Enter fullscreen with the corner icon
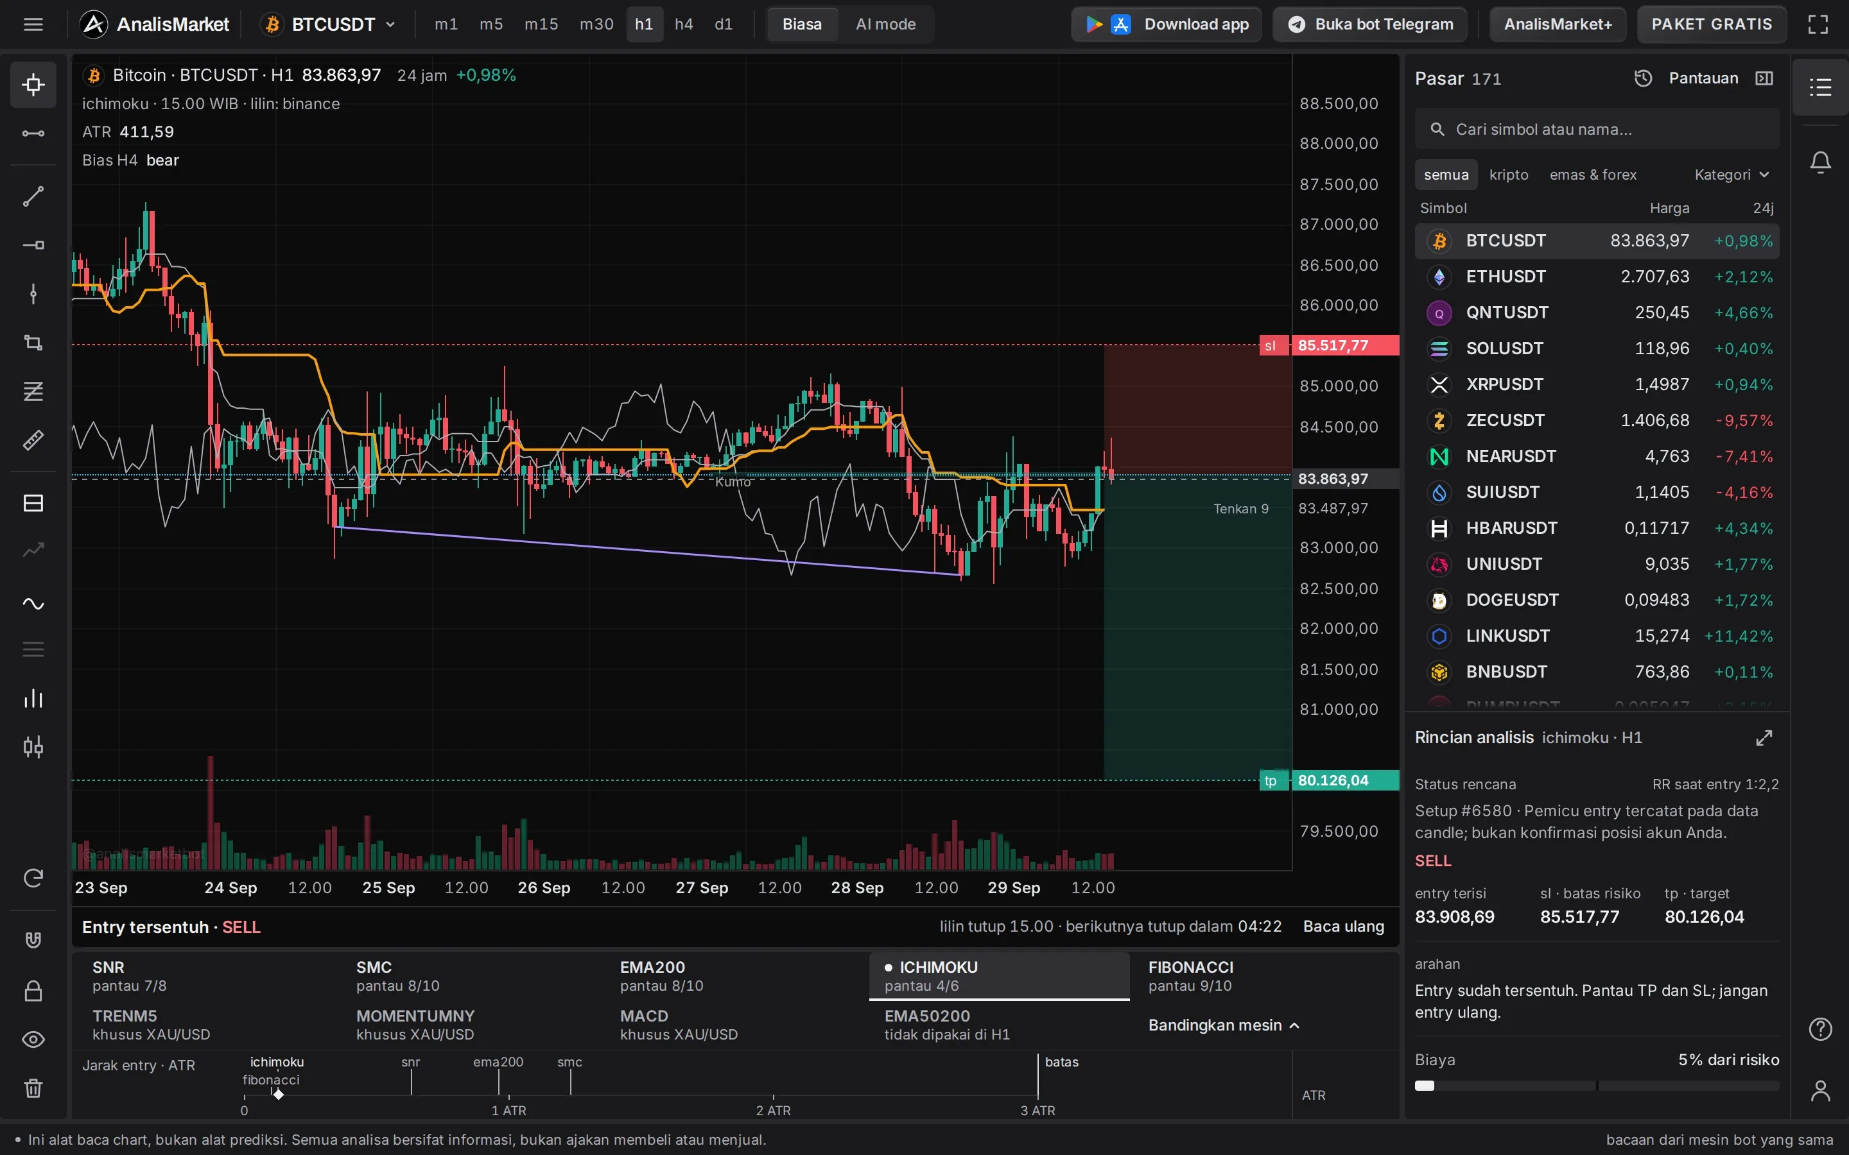This screenshot has height=1155, width=1849. 1818,24
